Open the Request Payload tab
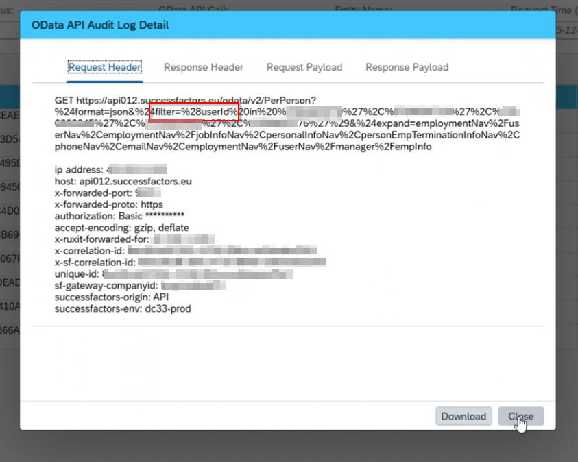This screenshot has height=462, width=578. [x=304, y=67]
